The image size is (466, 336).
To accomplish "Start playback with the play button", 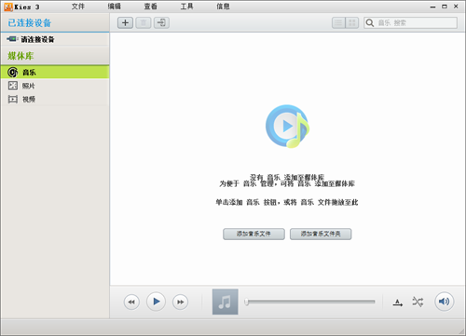I will 156,302.
